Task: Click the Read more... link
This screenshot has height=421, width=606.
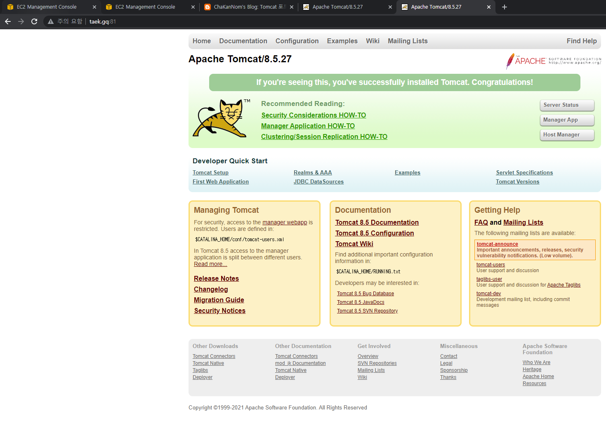Action: coord(210,264)
